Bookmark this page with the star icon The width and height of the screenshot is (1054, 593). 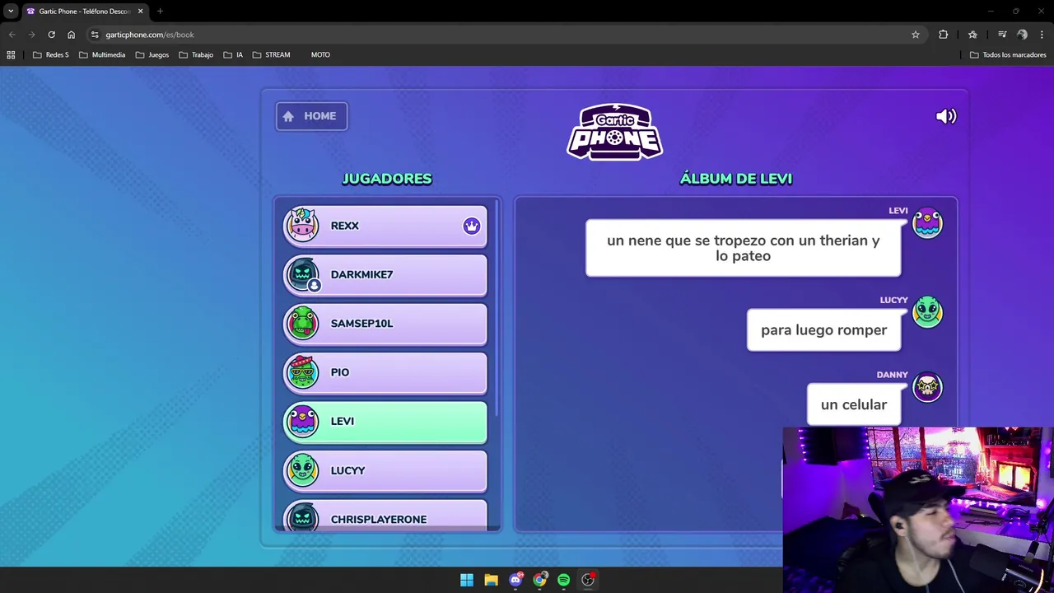[x=915, y=35]
